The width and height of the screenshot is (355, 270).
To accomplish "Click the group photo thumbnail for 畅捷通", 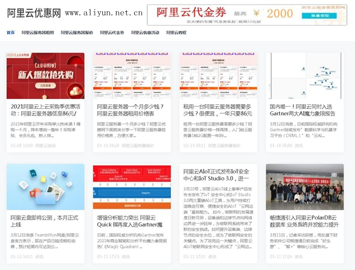I will click(305, 187).
